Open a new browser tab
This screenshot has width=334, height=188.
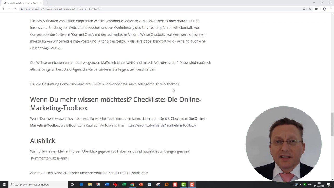(x=47, y=3)
